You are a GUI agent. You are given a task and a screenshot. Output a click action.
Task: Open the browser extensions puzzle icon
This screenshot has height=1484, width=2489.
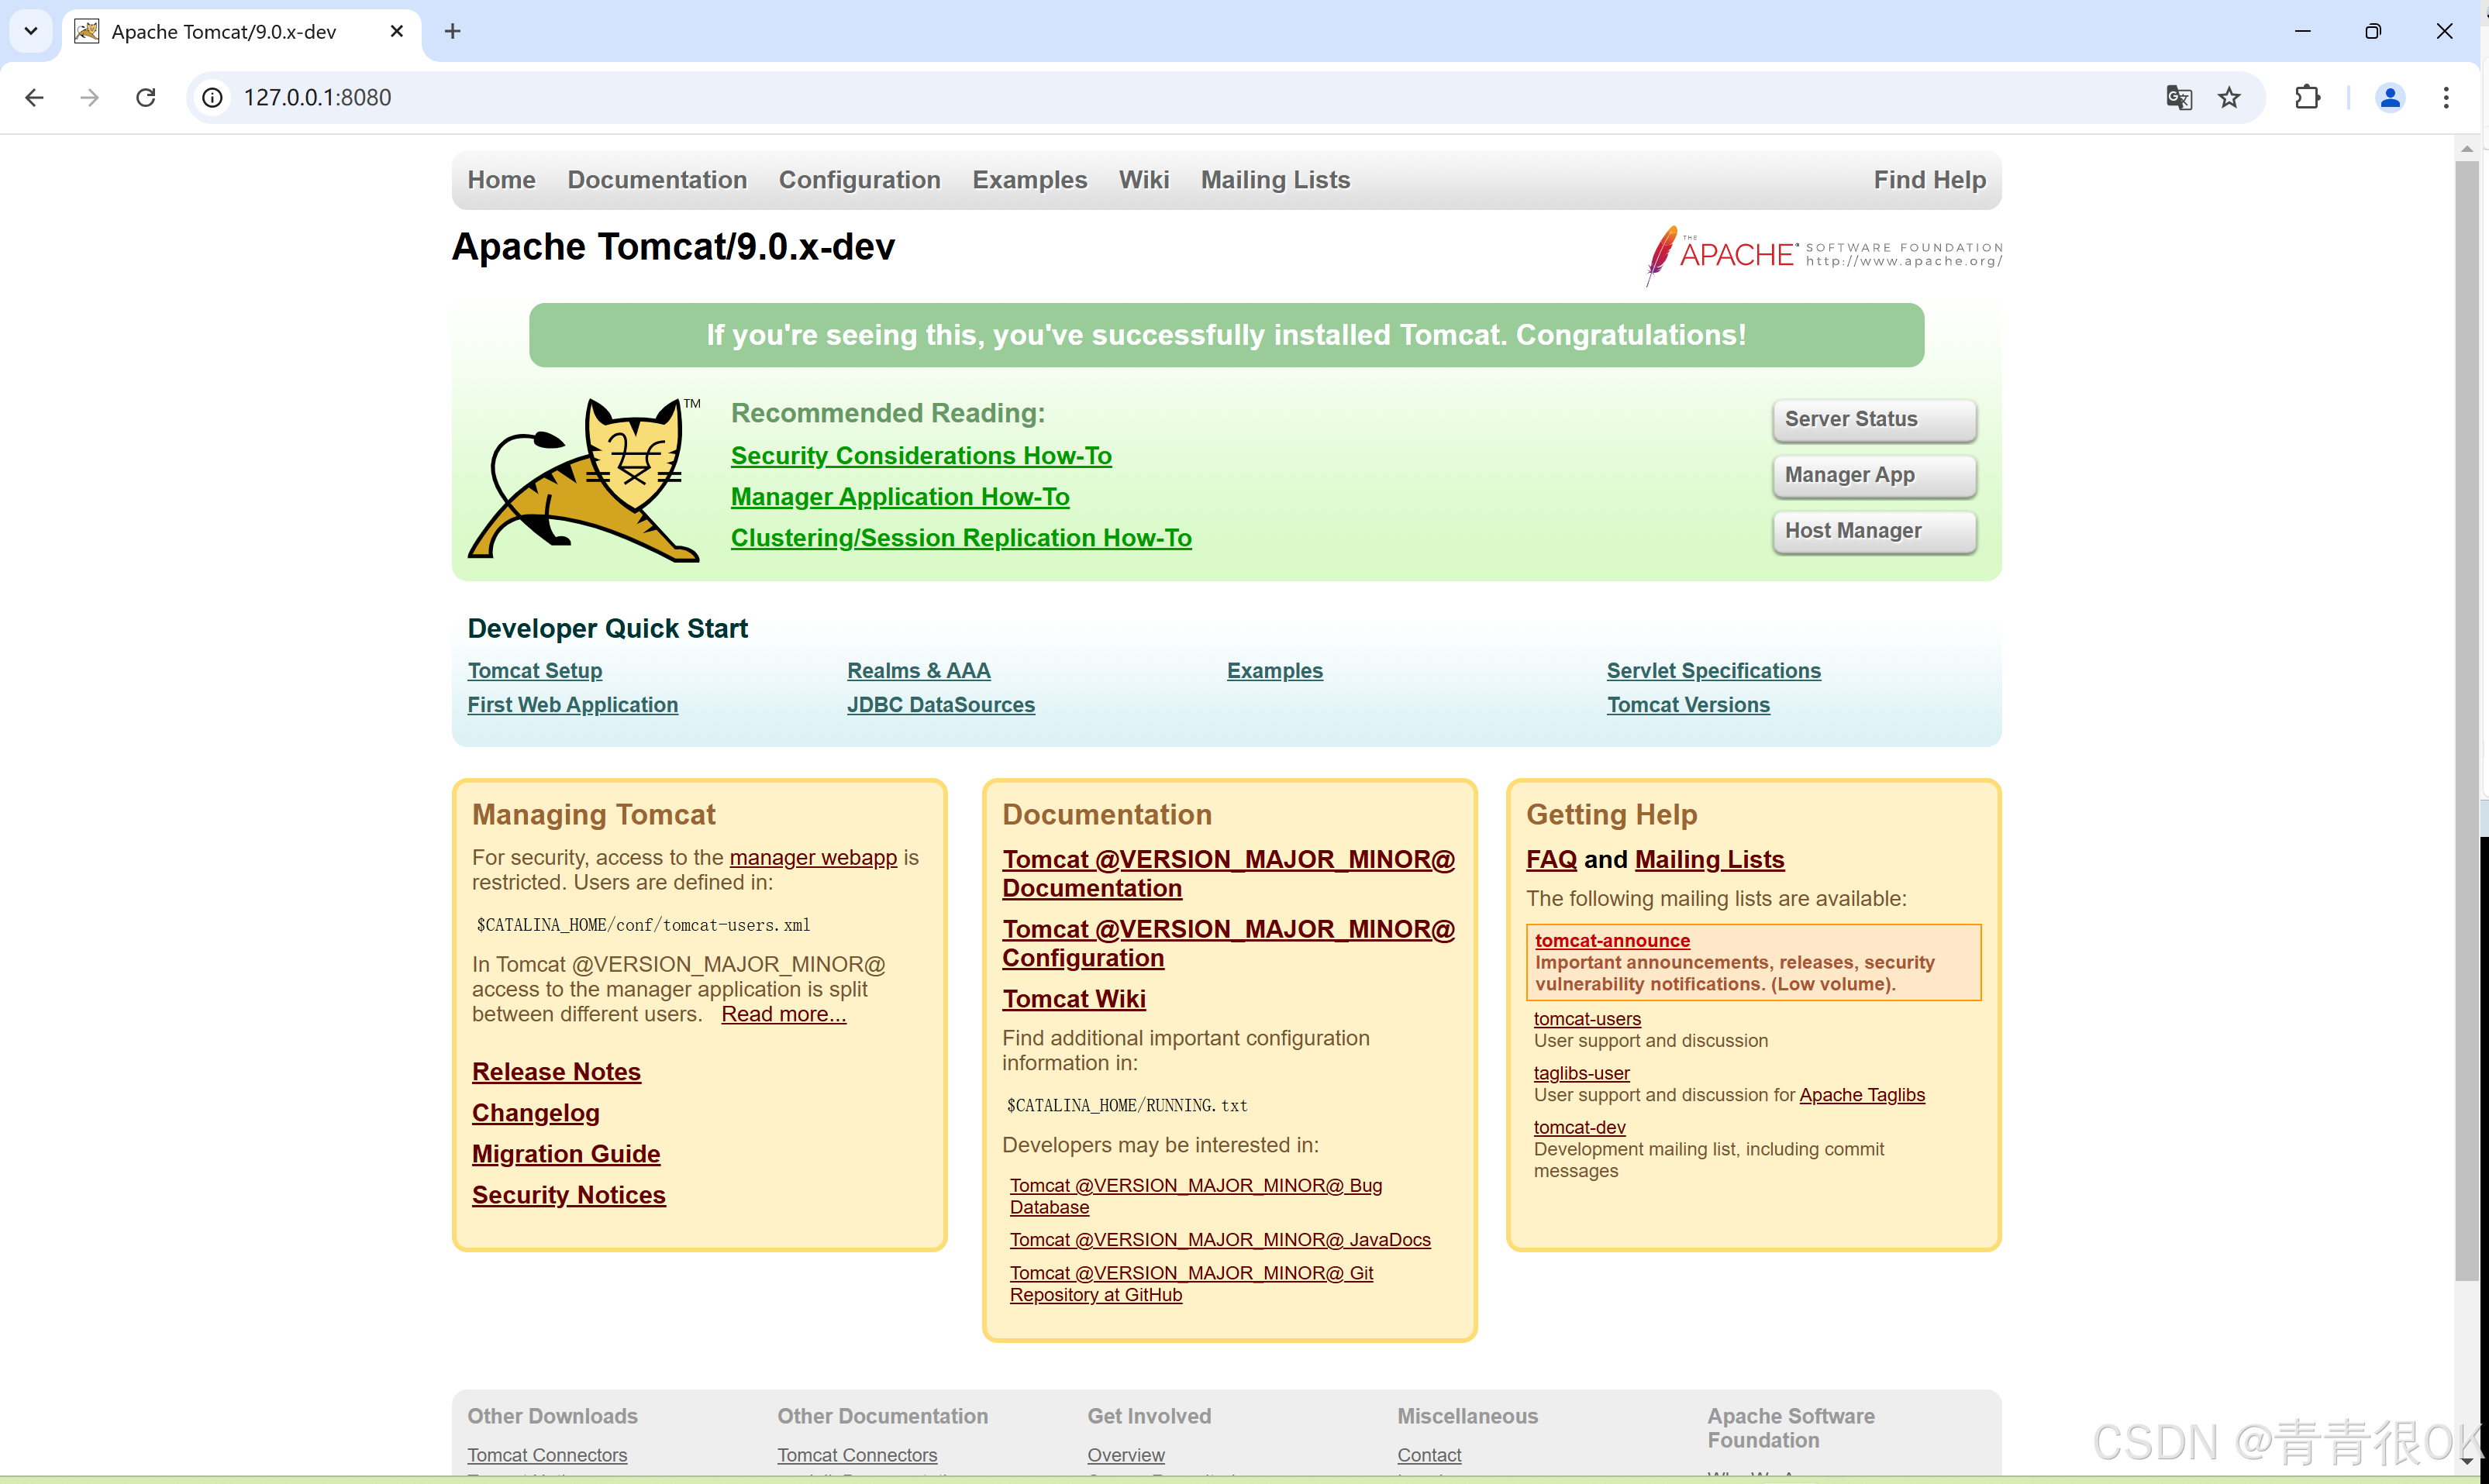pyautogui.click(x=2307, y=97)
